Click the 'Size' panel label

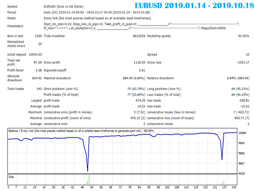click(11, 177)
